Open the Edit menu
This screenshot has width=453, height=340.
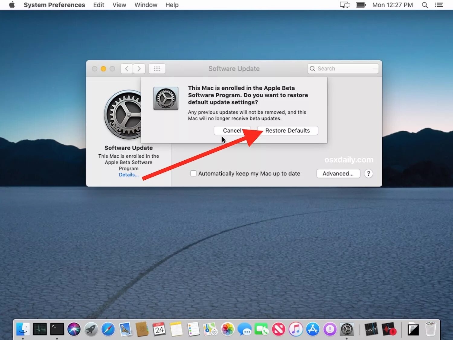coord(99,5)
